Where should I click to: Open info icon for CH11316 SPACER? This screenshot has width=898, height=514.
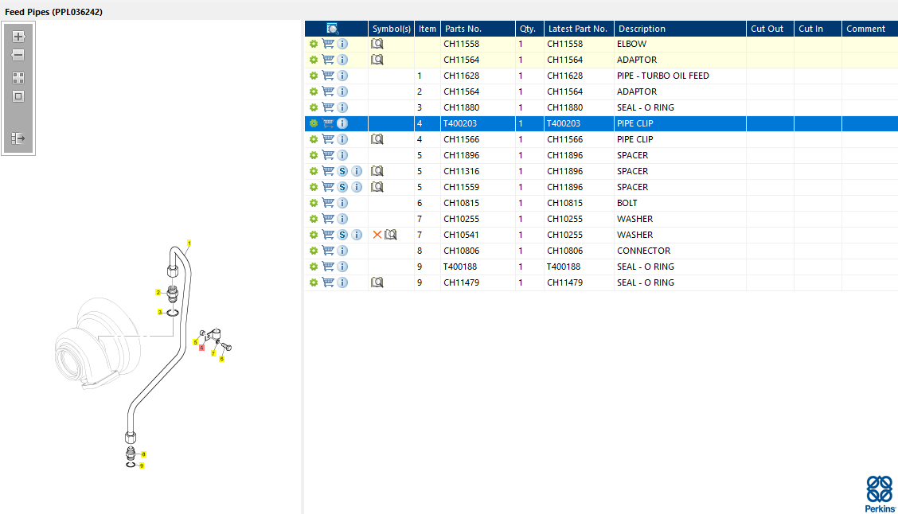(357, 171)
